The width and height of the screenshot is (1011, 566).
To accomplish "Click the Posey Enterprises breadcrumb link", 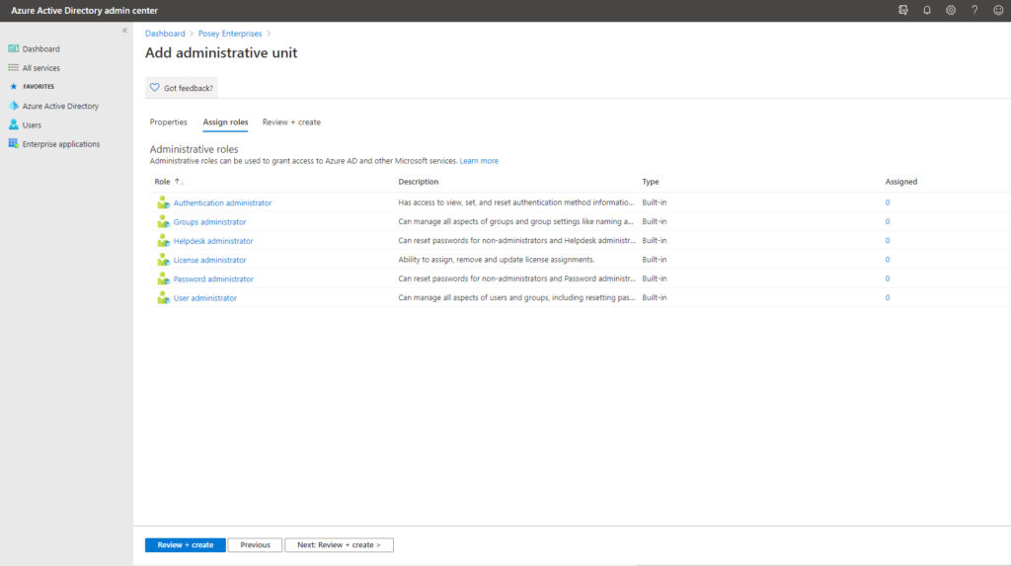I will (230, 34).
